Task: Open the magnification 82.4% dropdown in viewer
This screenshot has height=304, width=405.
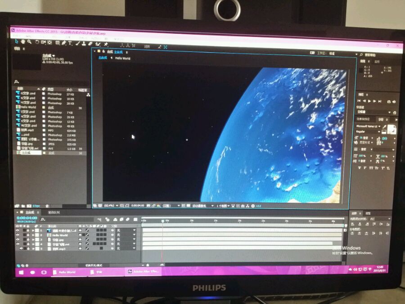Action: pos(111,205)
